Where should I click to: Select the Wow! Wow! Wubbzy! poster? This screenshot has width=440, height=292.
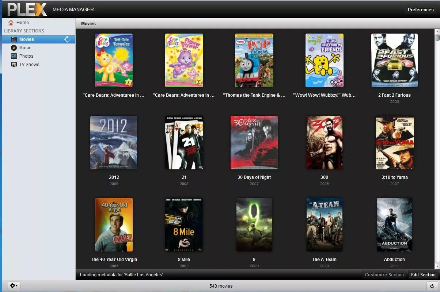tap(324, 60)
